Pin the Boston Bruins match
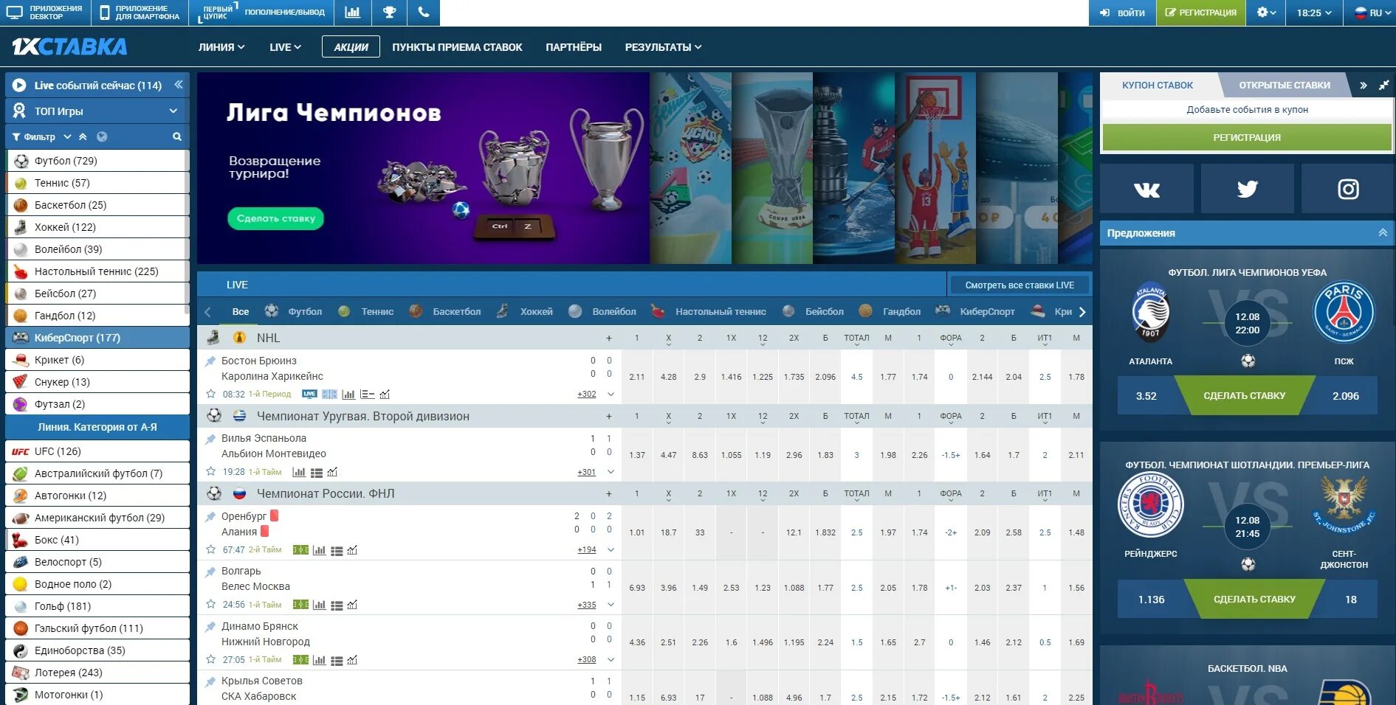Screen dimensions: 1396x705 tap(210, 361)
